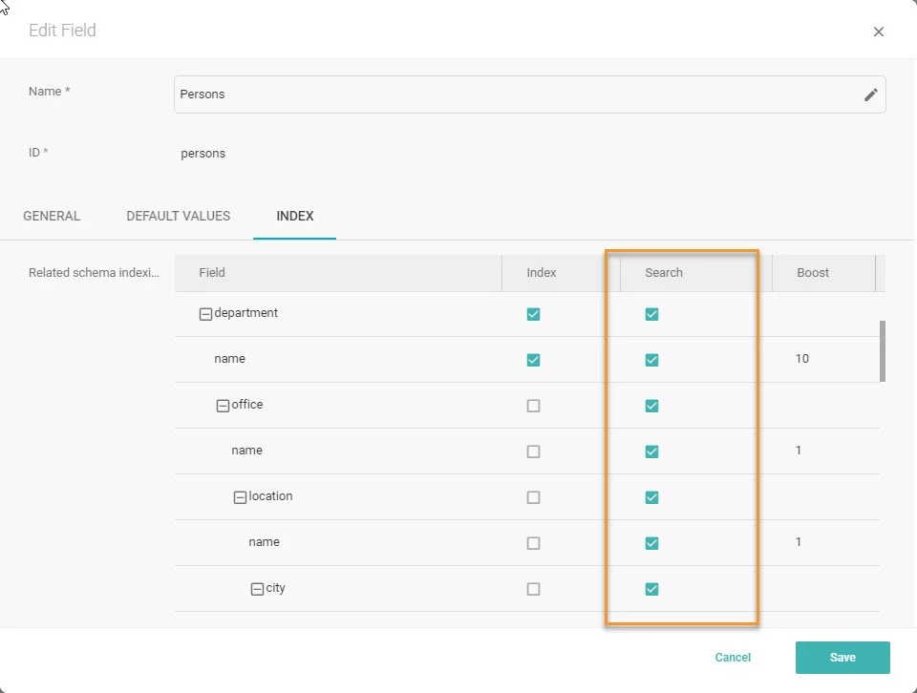917x693 pixels.
Task: Switch to the GENERAL tab
Action: point(52,216)
